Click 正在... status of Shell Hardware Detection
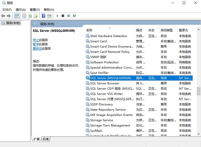 pyautogui.click(x=152, y=36)
